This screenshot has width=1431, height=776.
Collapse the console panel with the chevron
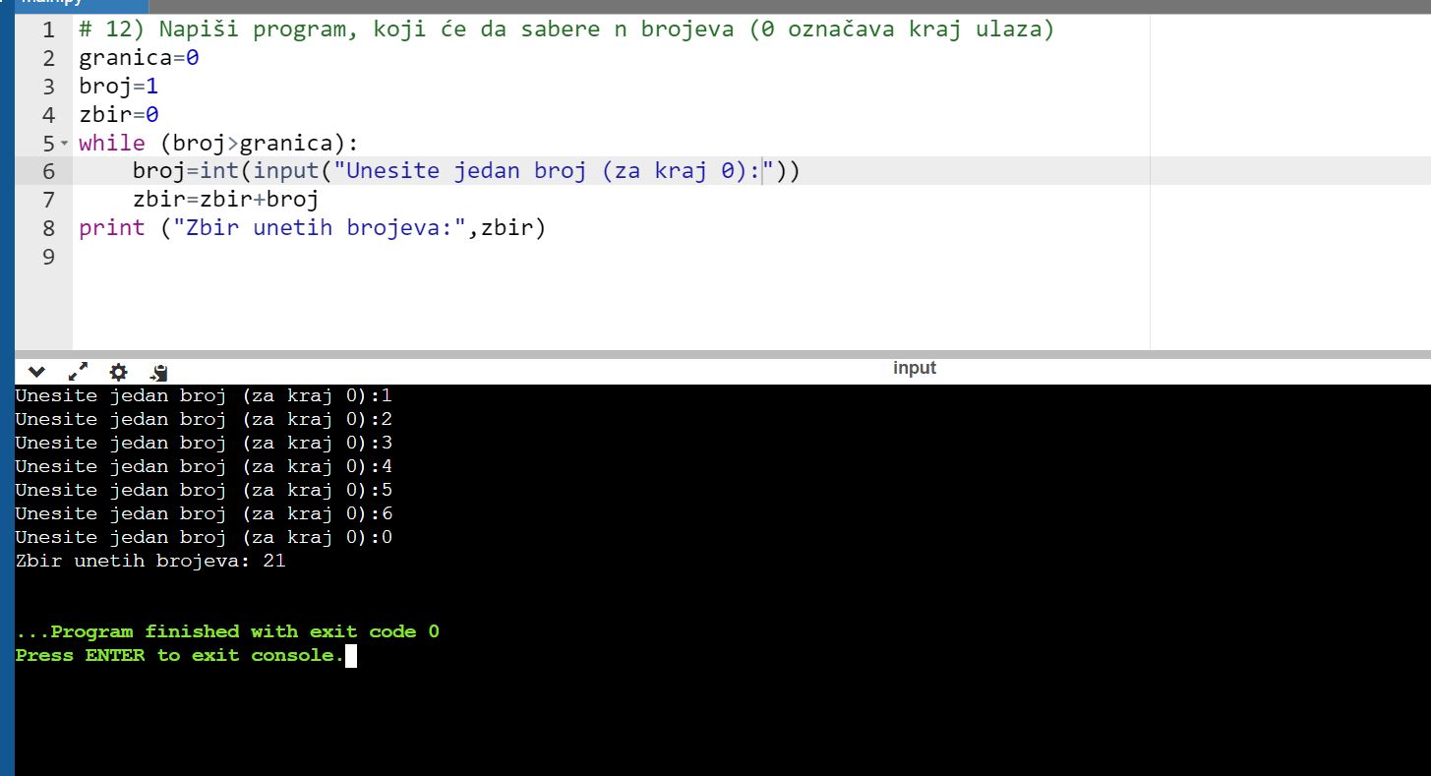36,372
